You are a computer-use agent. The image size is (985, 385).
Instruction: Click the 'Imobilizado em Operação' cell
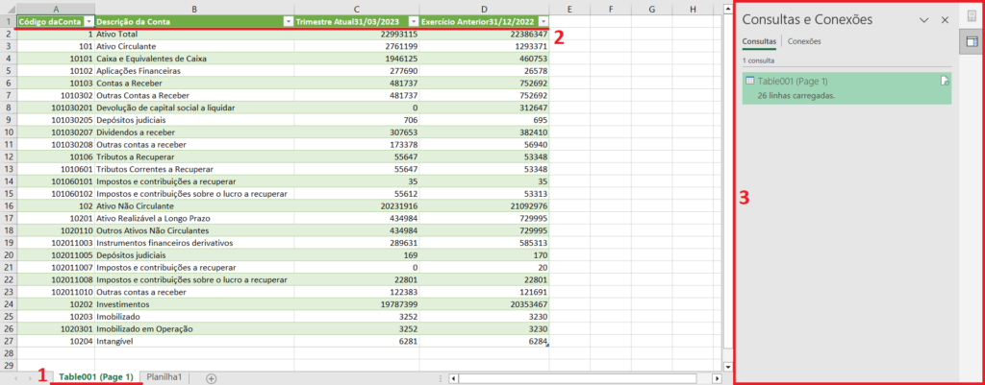coord(194,328)
